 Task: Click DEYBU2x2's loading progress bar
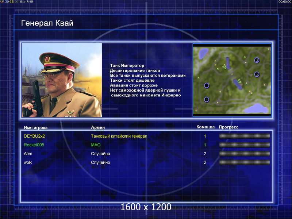pos(245,136)
